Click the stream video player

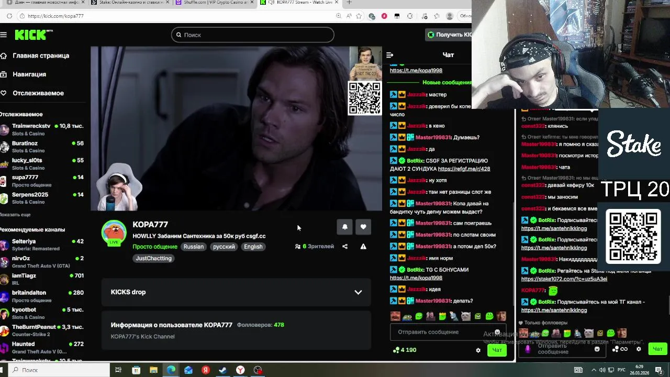[x=236, y=129]
